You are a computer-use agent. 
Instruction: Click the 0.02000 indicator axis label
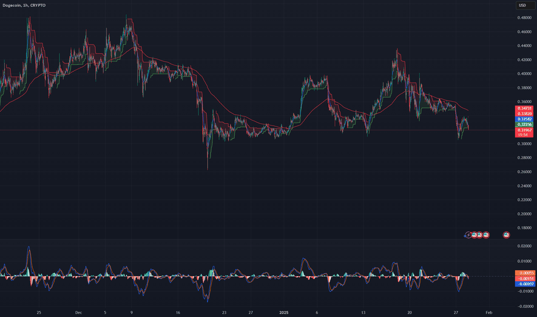click(524, 246)
